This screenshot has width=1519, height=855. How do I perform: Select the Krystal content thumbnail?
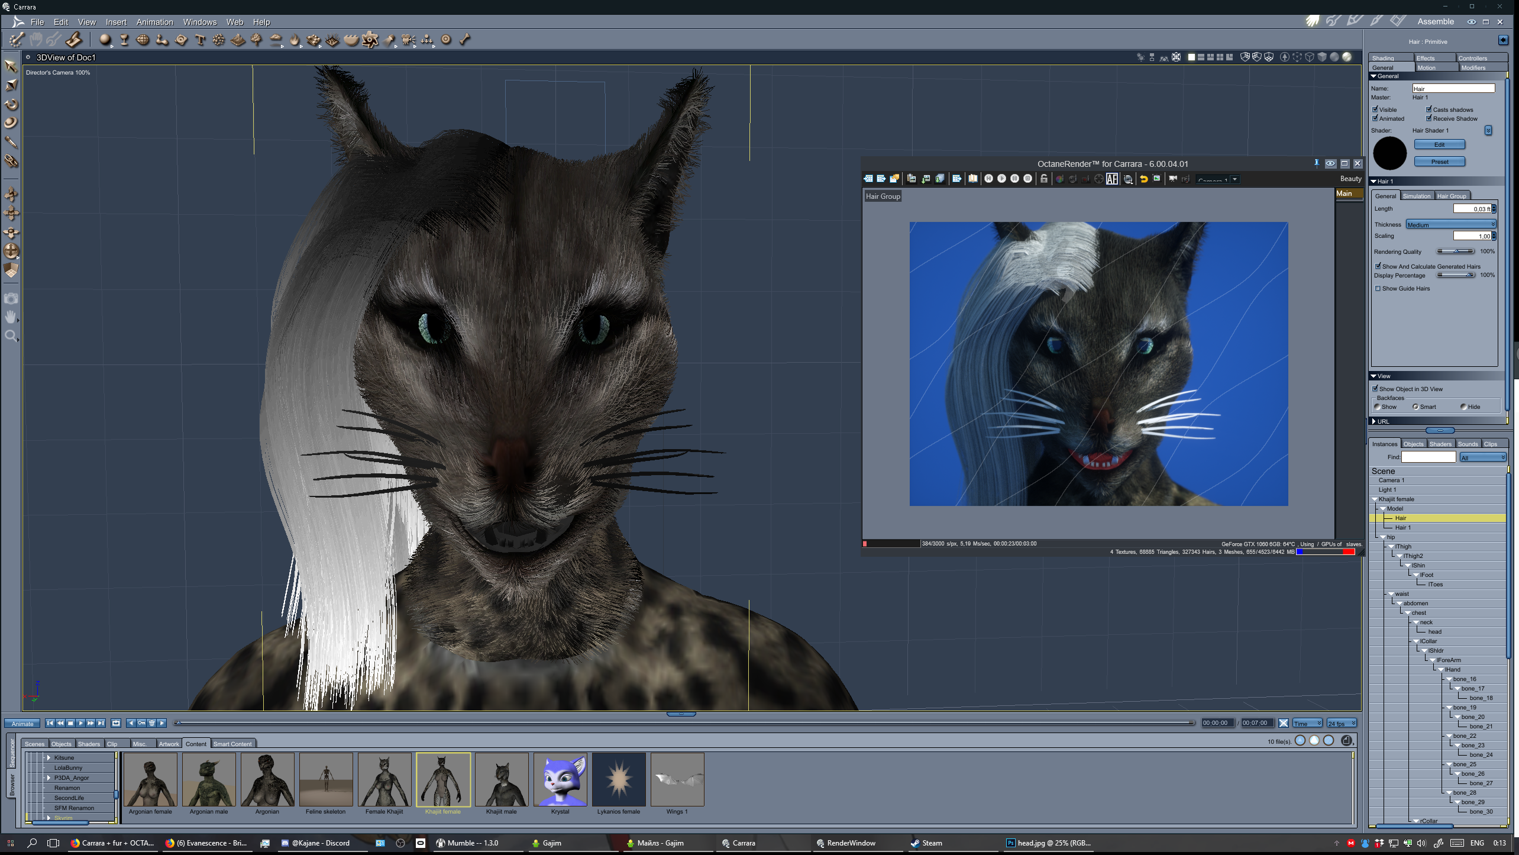560,779
